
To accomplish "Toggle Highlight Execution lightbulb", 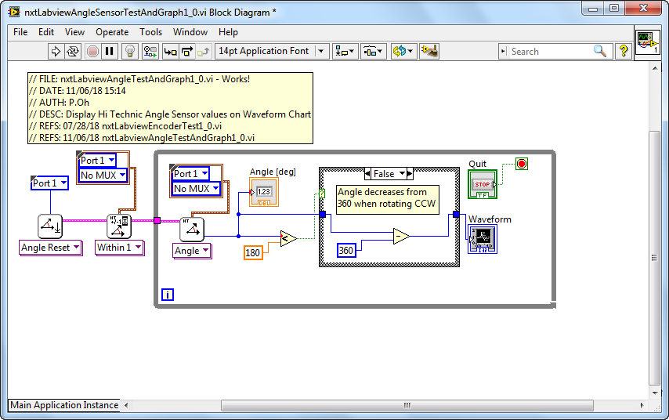I will [x=130, y=52].
